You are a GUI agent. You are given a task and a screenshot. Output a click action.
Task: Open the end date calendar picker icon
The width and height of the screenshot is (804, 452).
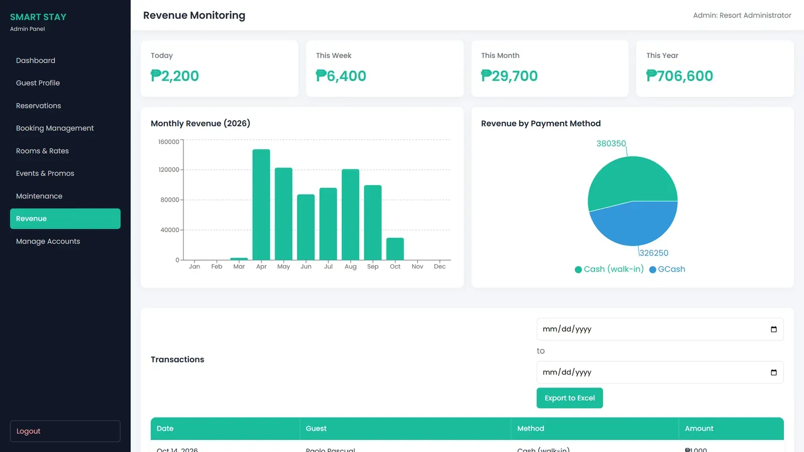pos(773,373)
